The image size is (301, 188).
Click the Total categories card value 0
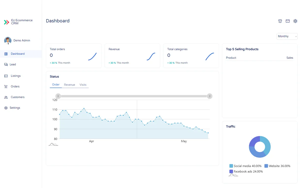click(169, 55)
